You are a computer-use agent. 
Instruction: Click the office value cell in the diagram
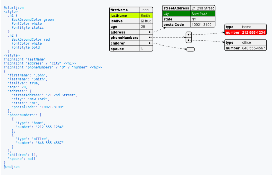pyautogui.click(x=253, y=43)
